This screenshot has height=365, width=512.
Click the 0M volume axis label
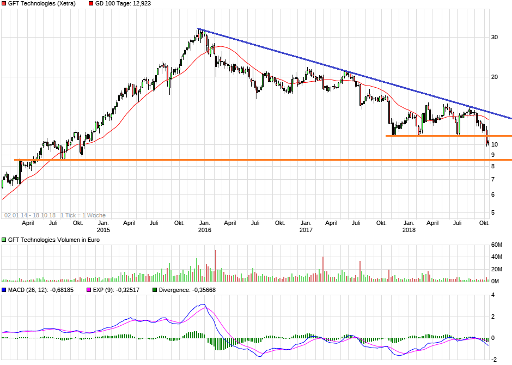pos(495,282)
